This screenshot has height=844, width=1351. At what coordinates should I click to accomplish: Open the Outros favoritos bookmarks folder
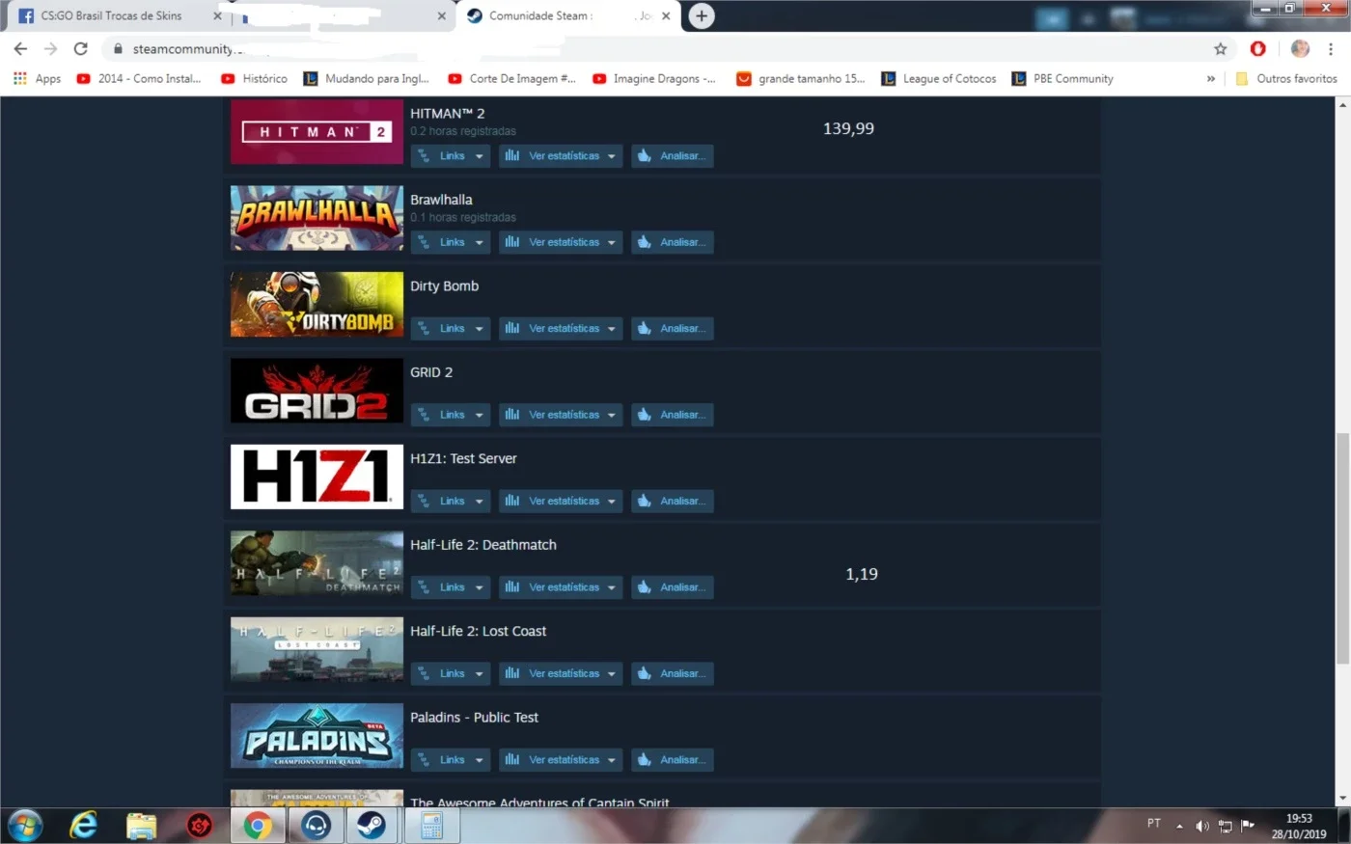point(1286,79)
